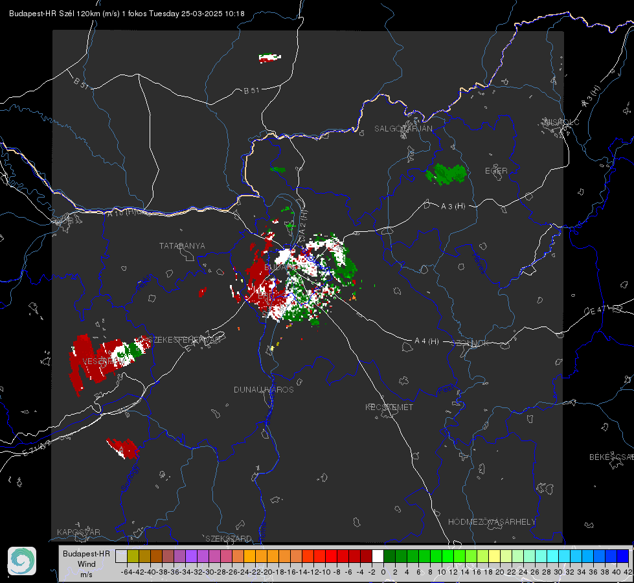The height and width of the screenshot is (583, 634).
Task: Click the VESZPRÉM label inside the red echo
Action: tap(102, 360)
